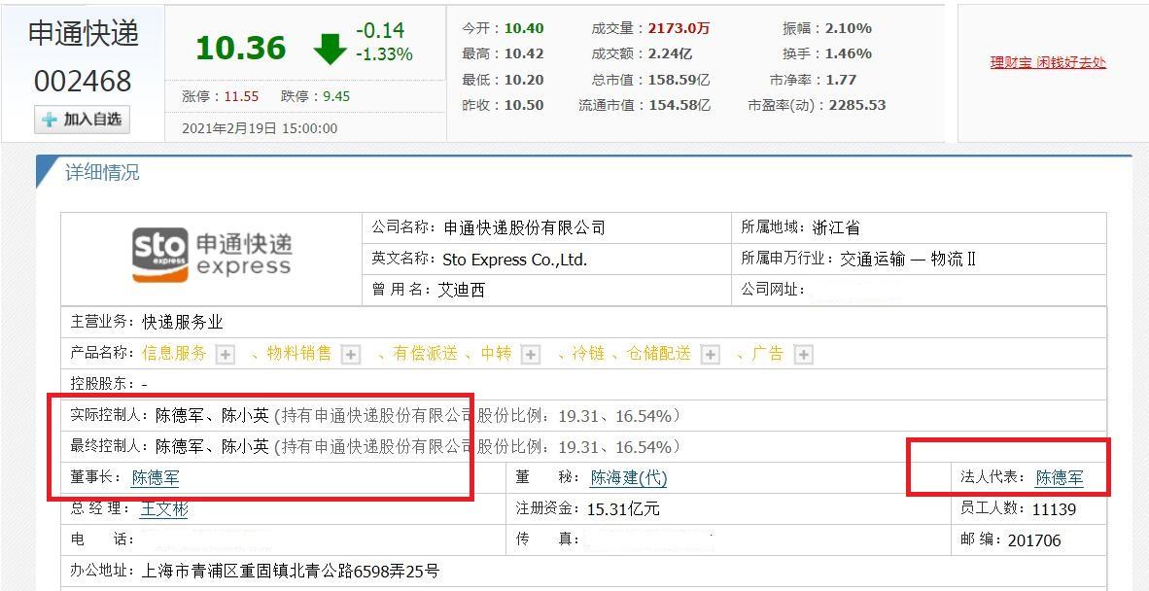
Task: Click the 成交额 value 2.24亿
Action: (671, 54)
